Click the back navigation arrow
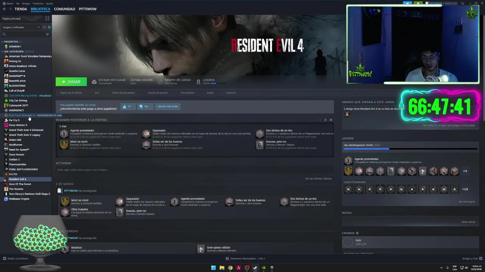This screenshot has height=272, width=485. [x=5, y=9]
